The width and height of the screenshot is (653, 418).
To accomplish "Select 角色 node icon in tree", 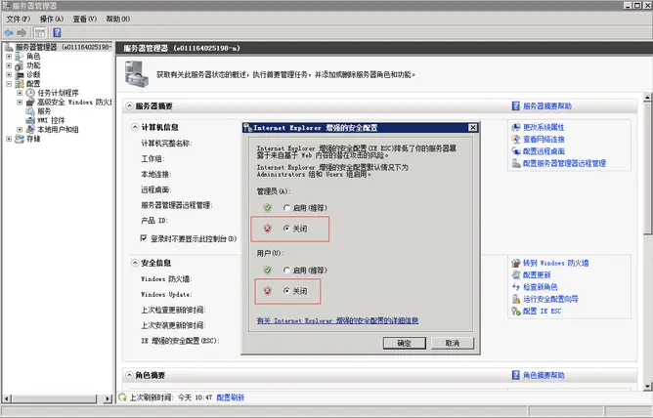I will (20, 56).
